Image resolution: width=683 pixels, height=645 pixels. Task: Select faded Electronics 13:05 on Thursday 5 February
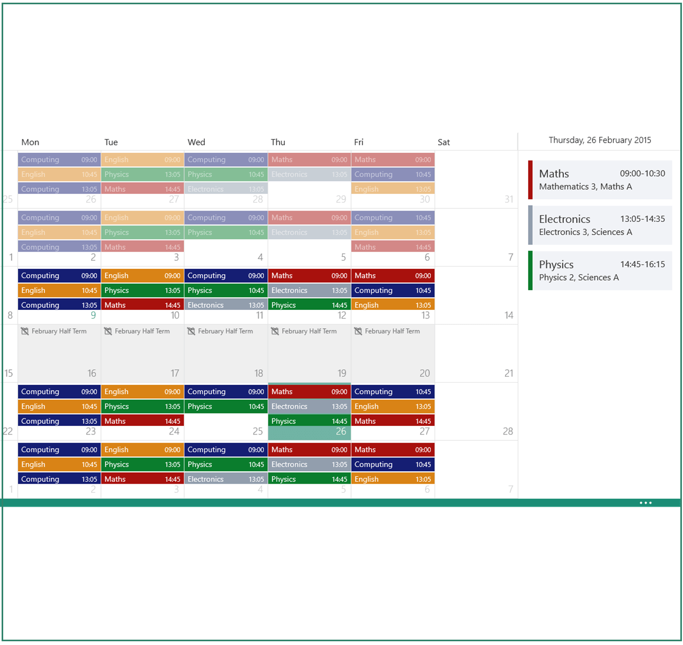tap(309, 232)
